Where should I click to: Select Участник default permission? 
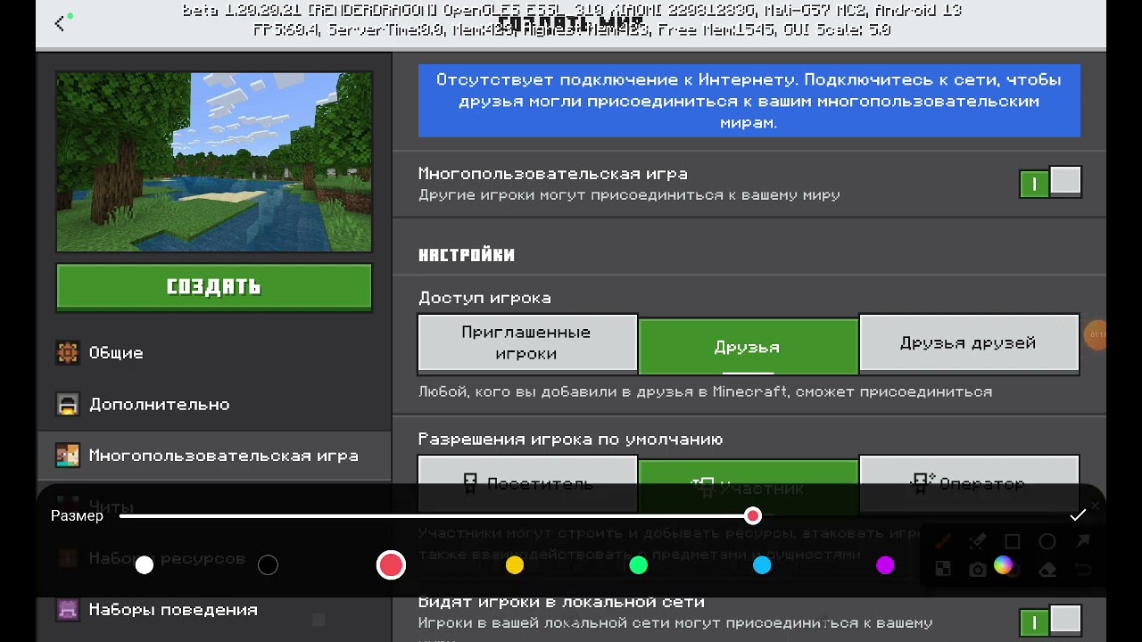[x=748, y=487]
